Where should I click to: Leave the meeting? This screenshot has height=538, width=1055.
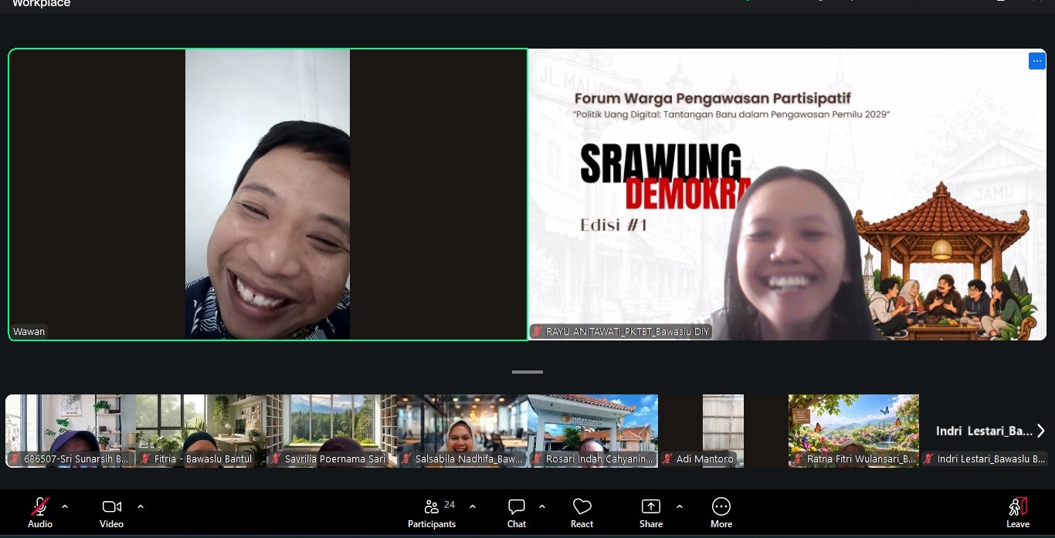[x=1018, y=513]
